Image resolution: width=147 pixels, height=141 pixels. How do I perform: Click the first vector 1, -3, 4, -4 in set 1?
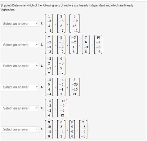(x=49, y=23)
